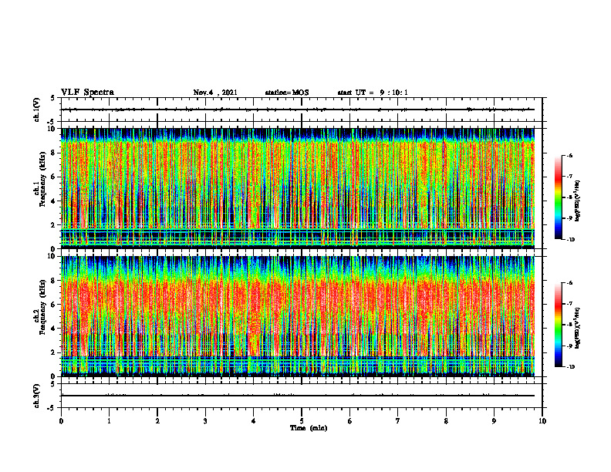Screen dimensions: 611x472
Task: Click the "2" tick on ch.1 frequency axis
Action: click(x=54, y=225)
